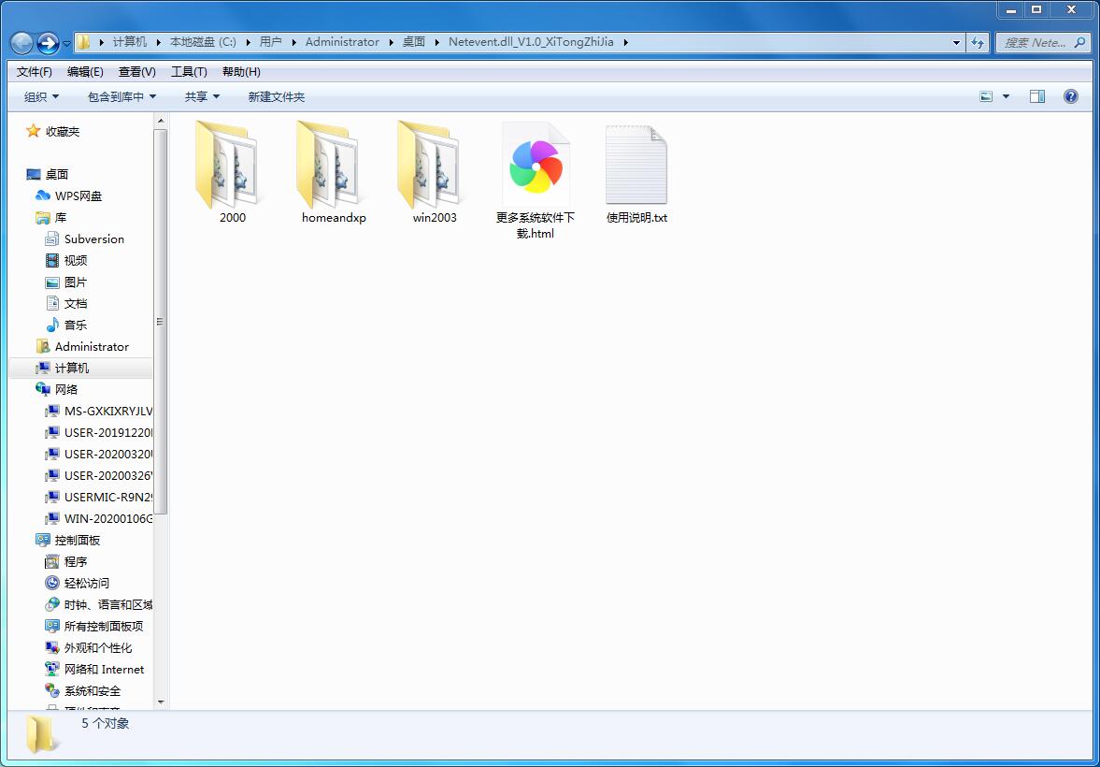The height and width of the screenshot is (767, 1100).
Task: Open the 包含到库中 dropdown
Action: coord(122,97)
